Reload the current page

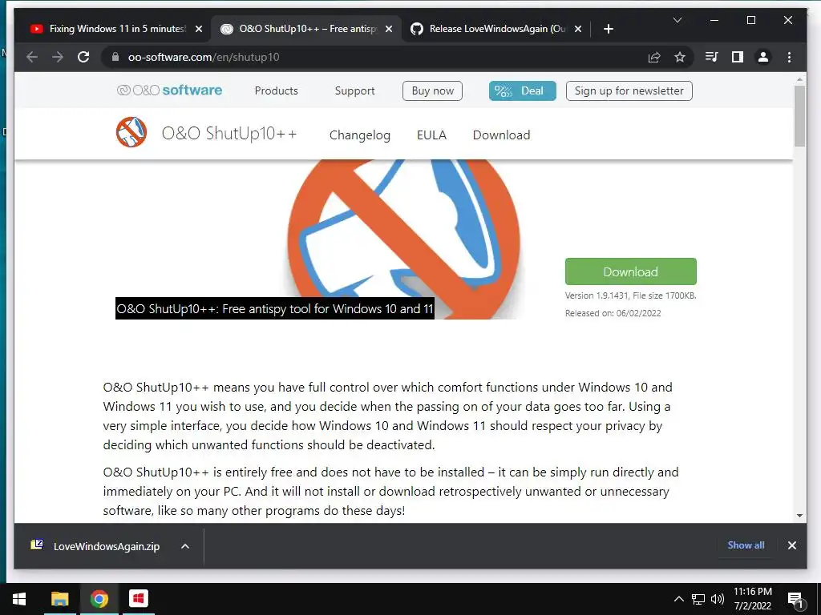pyautogui.click(x=83, y=57)
